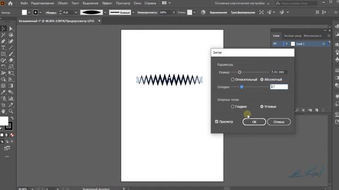Open the Просмотр menu

click(123, 3)
